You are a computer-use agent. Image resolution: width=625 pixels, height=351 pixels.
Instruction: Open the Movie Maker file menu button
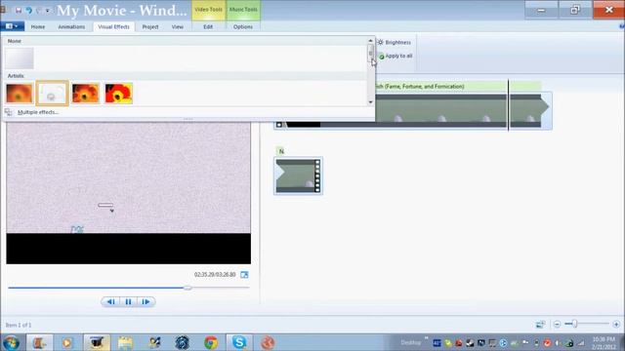[13, 26]
